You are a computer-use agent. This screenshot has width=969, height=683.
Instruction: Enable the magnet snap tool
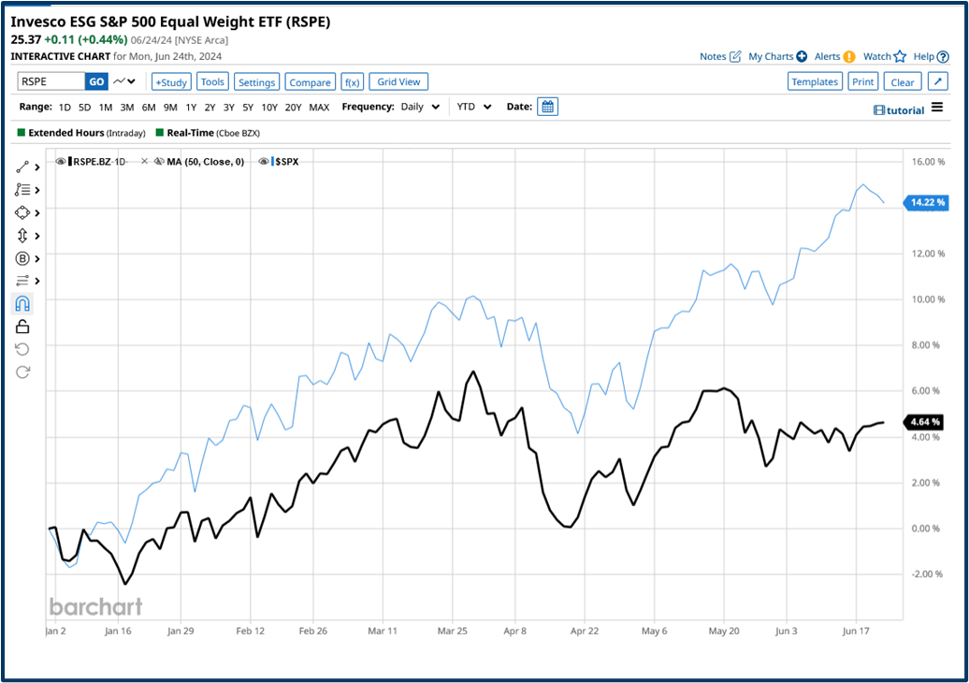tap(22, 303)
